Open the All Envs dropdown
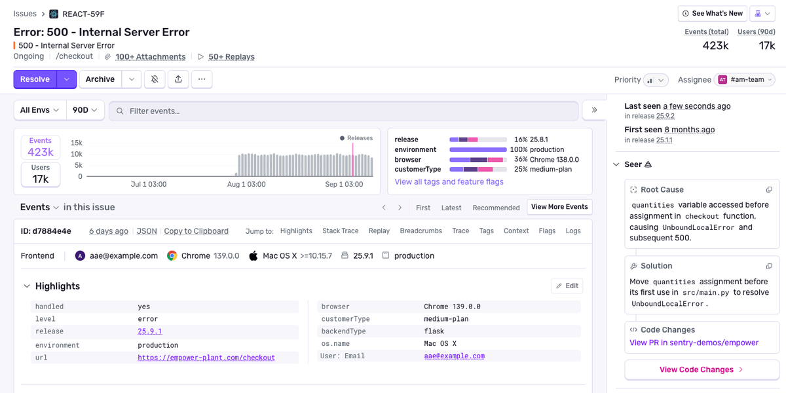The image size is (786, 393). (39, 110)
